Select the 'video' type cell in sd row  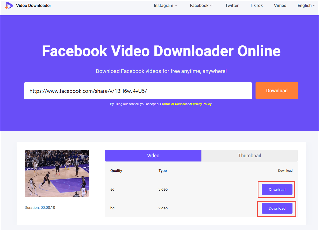pyautogui.click(x=163, y=189)
